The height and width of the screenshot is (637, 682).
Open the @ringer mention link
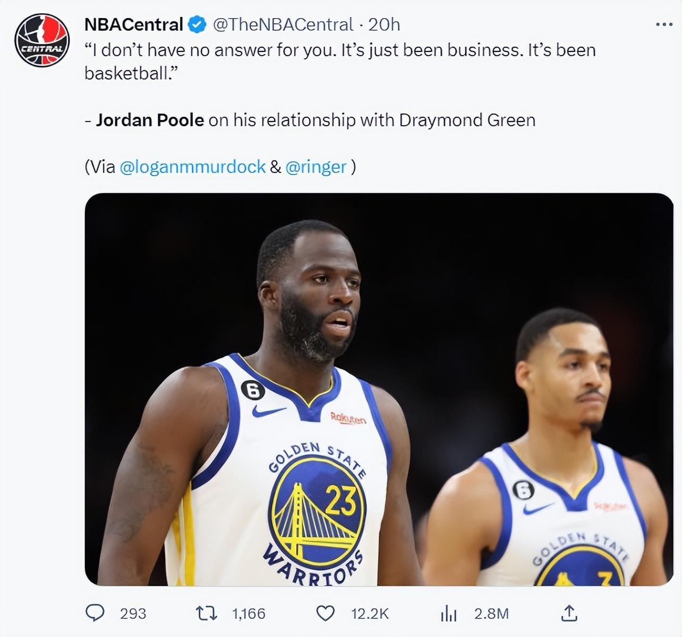316,167
